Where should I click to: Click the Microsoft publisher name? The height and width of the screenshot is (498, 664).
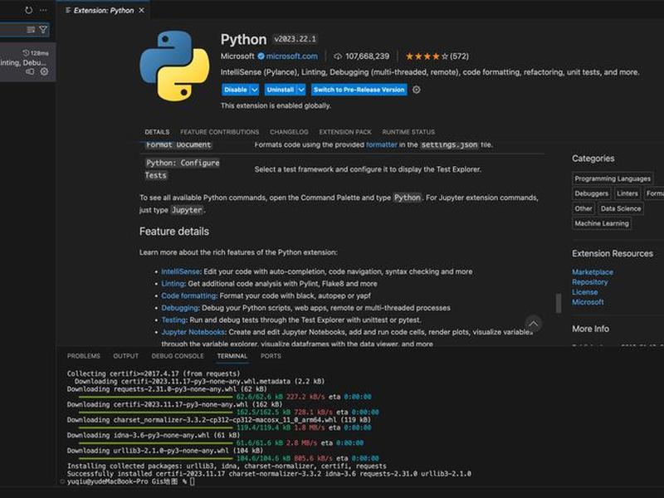click(237, 56)
